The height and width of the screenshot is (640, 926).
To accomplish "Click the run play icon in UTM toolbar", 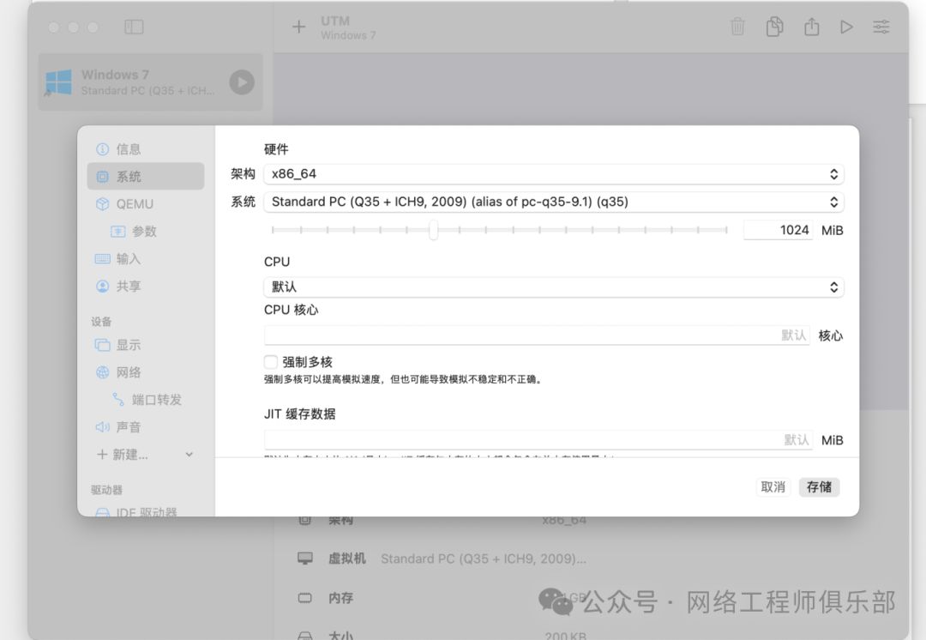I will click(846, 27).
